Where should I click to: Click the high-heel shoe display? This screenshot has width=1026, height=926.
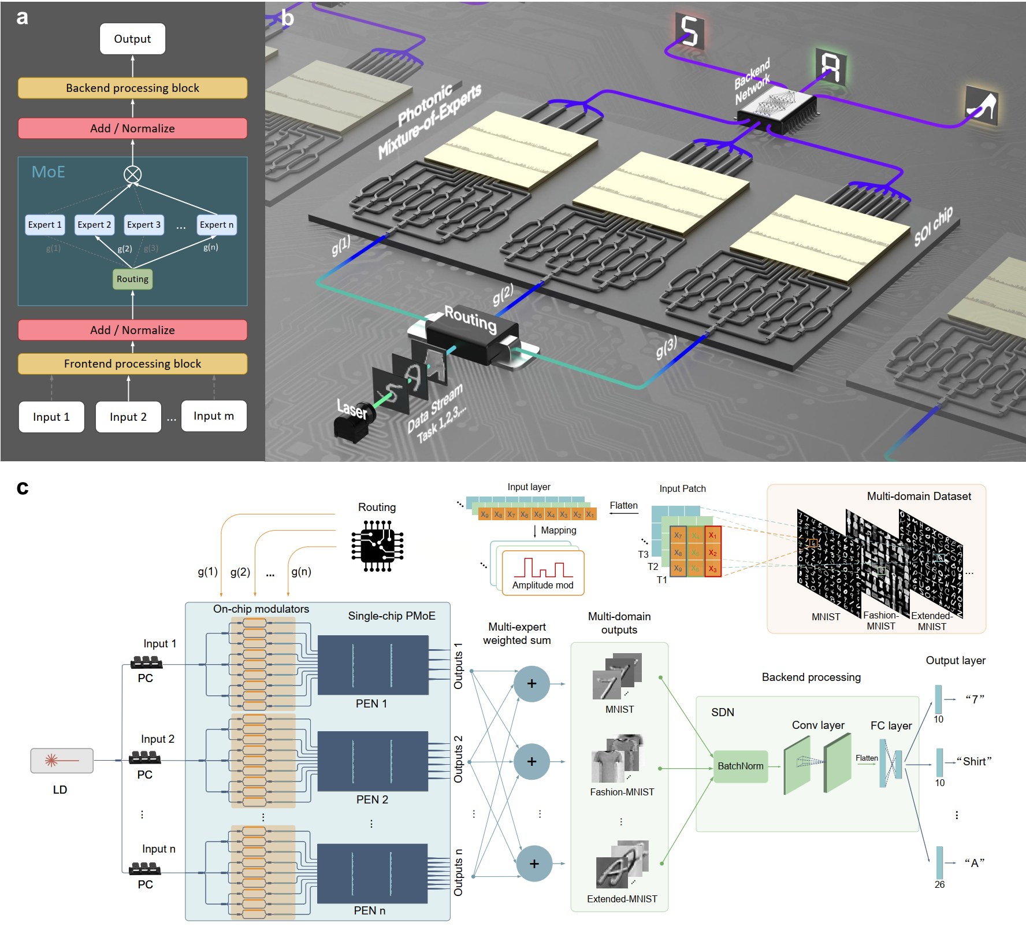[x=982, y=105]
